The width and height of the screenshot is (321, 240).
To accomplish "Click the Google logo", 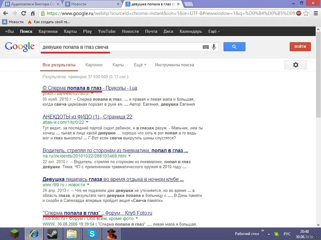I will 20,47.
